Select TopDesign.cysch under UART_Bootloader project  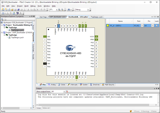pyautogui.click(x=17, y=37)
